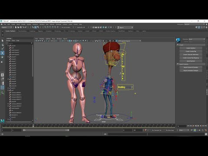This screenshot has width=208, height=156.
Task: Click the Maya home icon
Action: 2,24
